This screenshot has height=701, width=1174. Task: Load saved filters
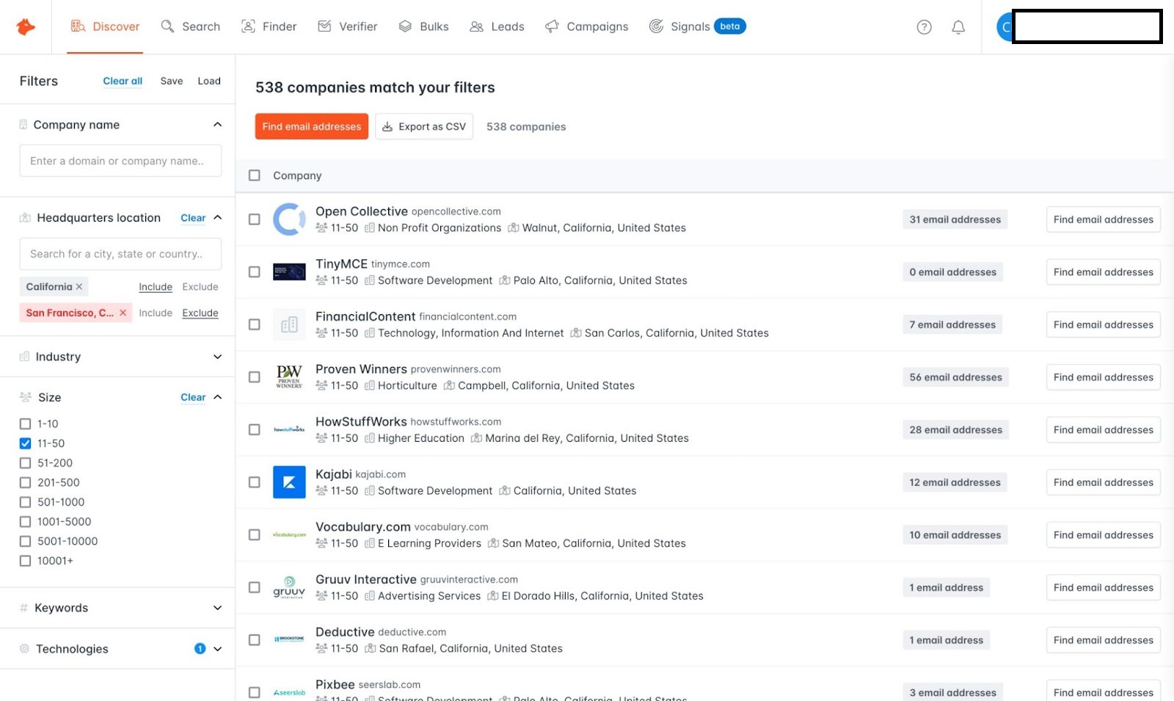coord(209,81)
